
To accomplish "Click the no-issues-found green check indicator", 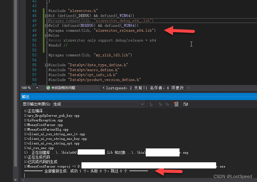I will [x=48, y=87].
